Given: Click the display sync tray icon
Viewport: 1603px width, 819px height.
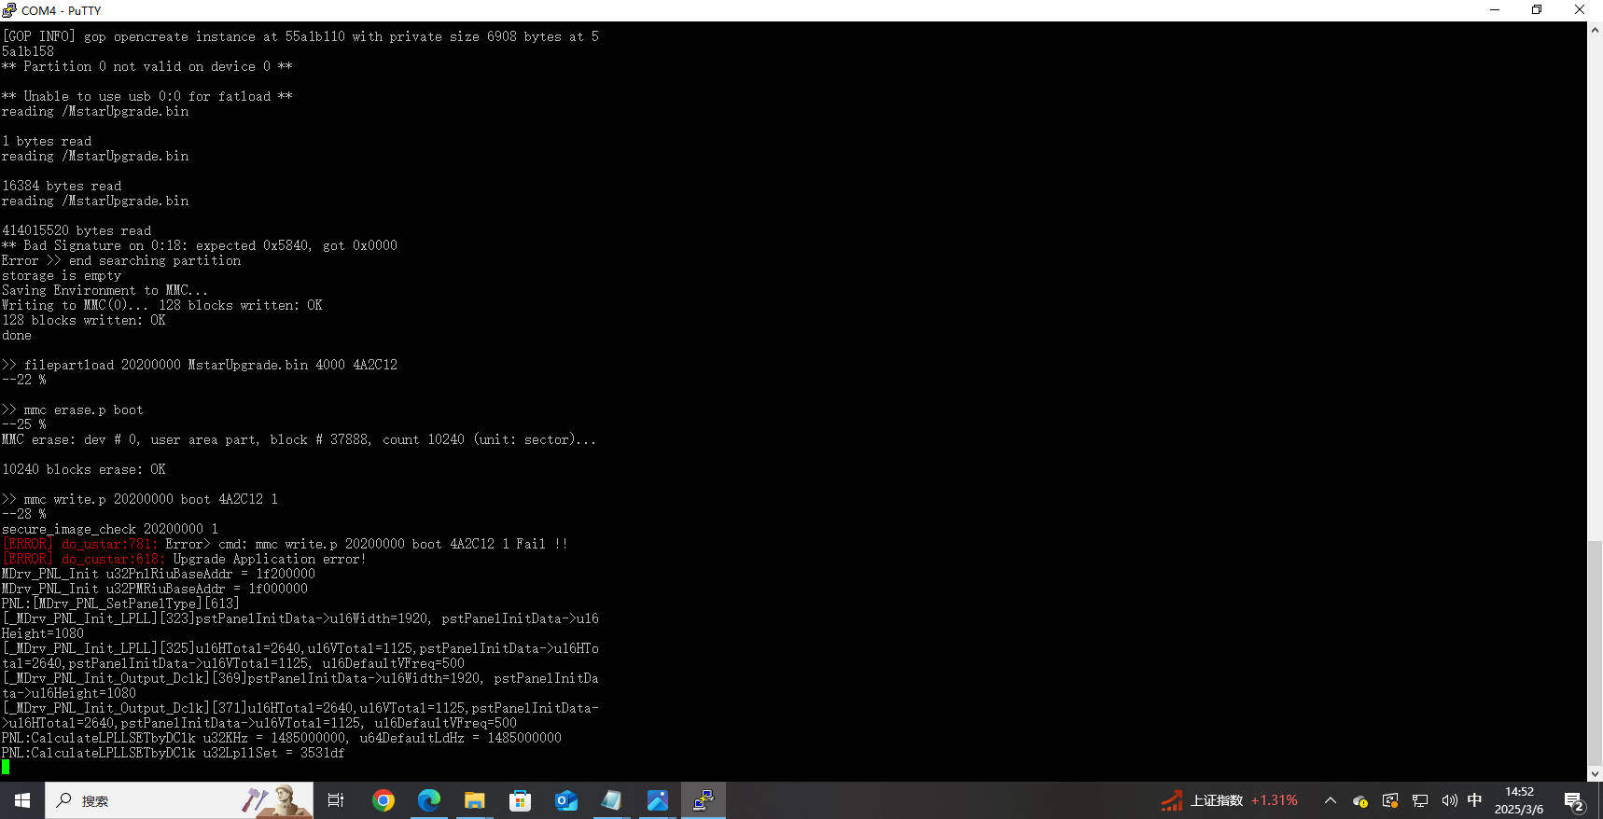Looking at the screenshot, I should pos(1390,800).
